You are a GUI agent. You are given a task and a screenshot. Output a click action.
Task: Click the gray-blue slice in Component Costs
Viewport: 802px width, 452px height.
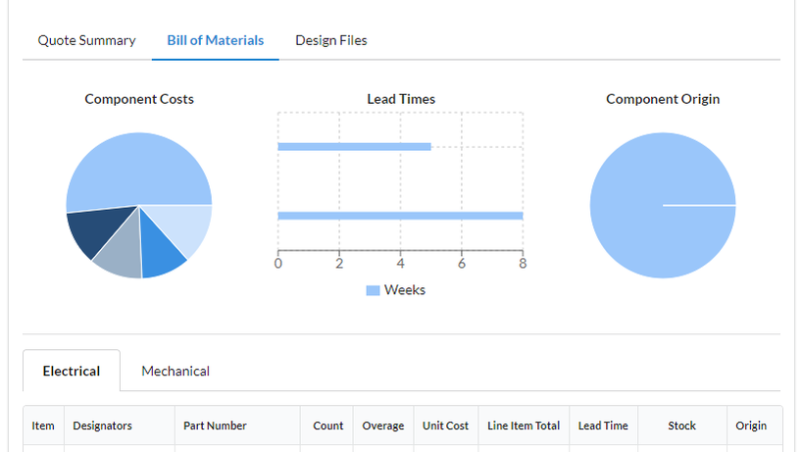[120, 256]
